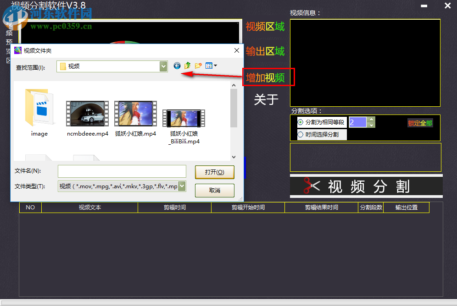This screenshot has width=457, height=306.
Task: Click the 分割段数 column header
Action: [371, 208]
